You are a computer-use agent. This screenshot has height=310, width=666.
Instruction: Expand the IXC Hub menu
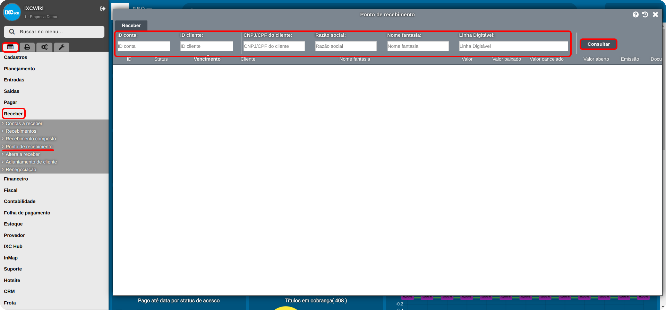pyautogui.click(x=13, y=247)
